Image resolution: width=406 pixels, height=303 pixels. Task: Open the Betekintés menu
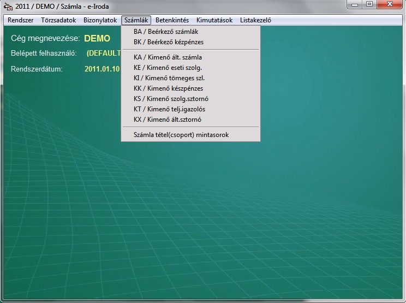pos(172,20)
